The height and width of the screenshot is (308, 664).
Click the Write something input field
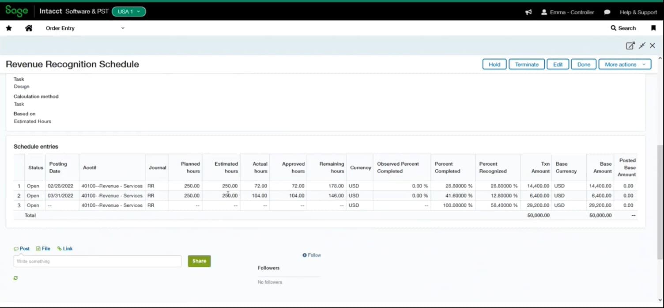pos(98,261)
